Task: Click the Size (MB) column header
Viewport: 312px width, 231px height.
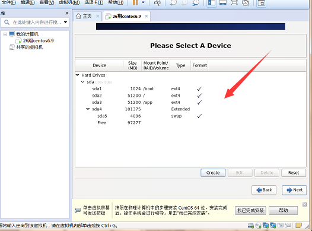Action: pyautogui.click(x=132, y=65)
